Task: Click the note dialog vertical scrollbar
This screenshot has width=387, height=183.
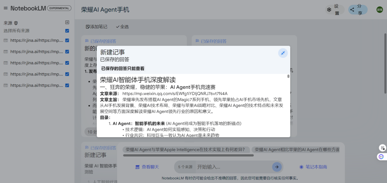Action: 288,76
